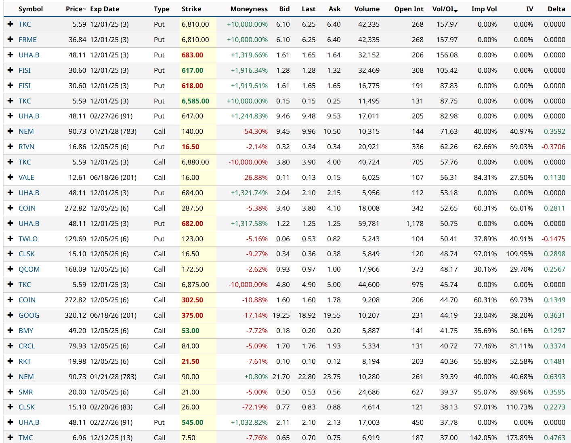The width and height of the screenshot is (571, 443).
Task: Click the plus icon beside BMY
Action: pyautogui.click(x=10, y=331)
